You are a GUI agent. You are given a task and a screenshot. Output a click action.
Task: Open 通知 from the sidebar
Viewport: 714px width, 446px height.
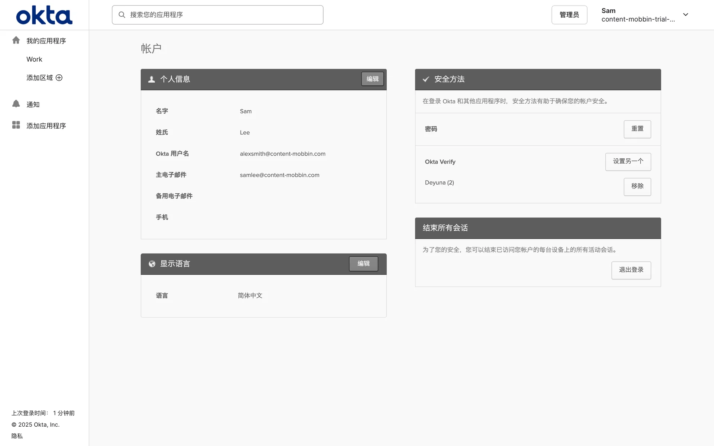click(x=33, y=105)
